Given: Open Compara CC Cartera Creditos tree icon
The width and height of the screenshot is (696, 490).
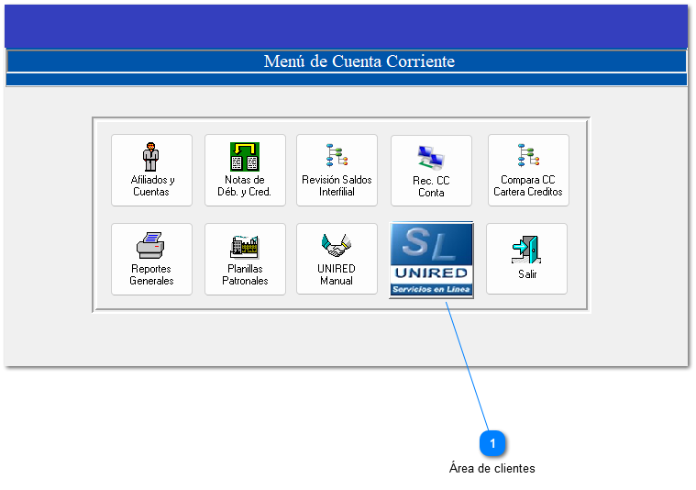Looking at the screenshot, I should coord(527,156).
